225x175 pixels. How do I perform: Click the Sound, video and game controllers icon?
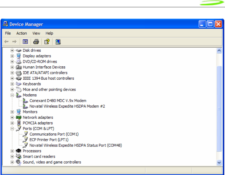pyautogui.click(x=19, y=162)
